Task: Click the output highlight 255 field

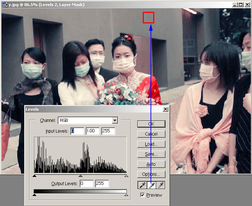Action: (x=102, y=184)
